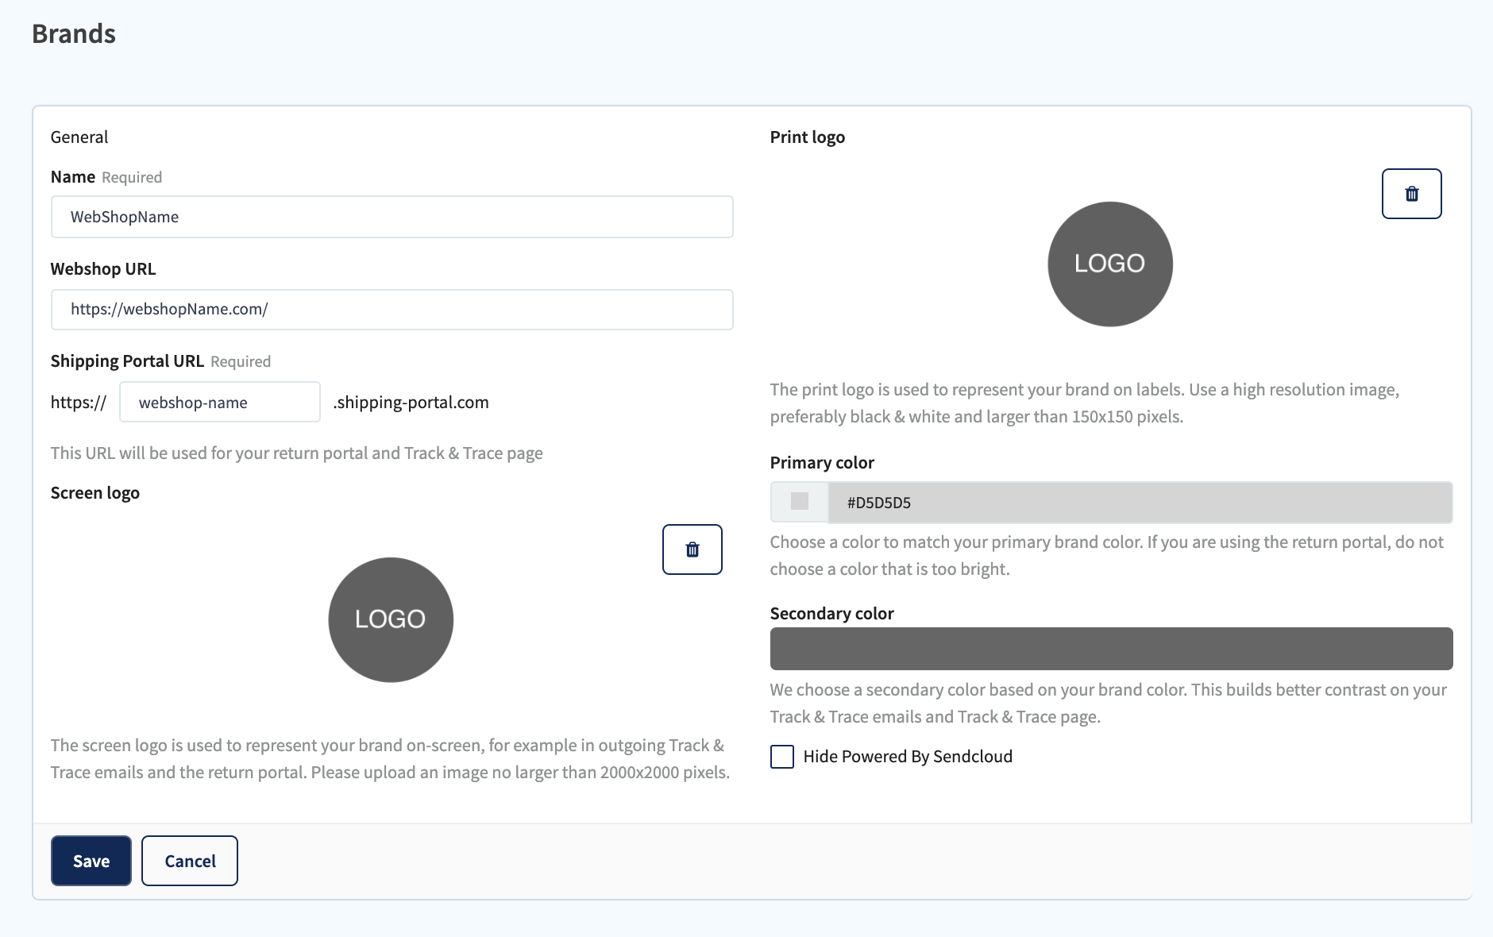Delete the print logo with trash icon
The height and width of the screenshot is (937, 1493).
point(1411,194)
